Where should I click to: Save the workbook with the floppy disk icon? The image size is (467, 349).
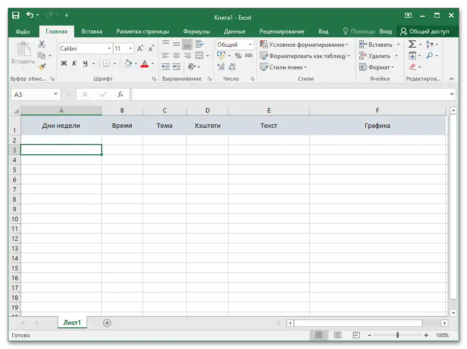coord(16,15)
